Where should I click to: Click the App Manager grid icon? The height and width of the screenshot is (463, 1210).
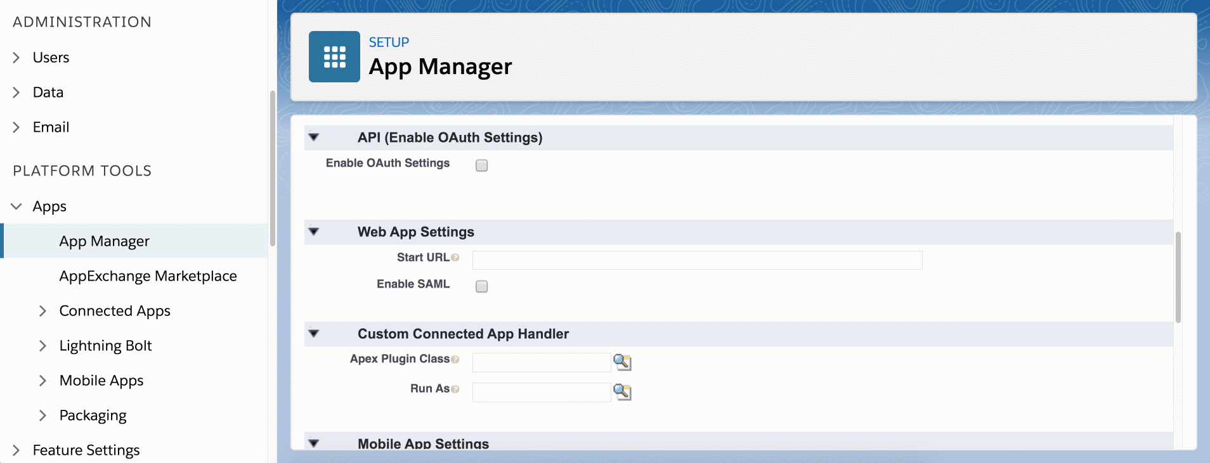(334, 57)
